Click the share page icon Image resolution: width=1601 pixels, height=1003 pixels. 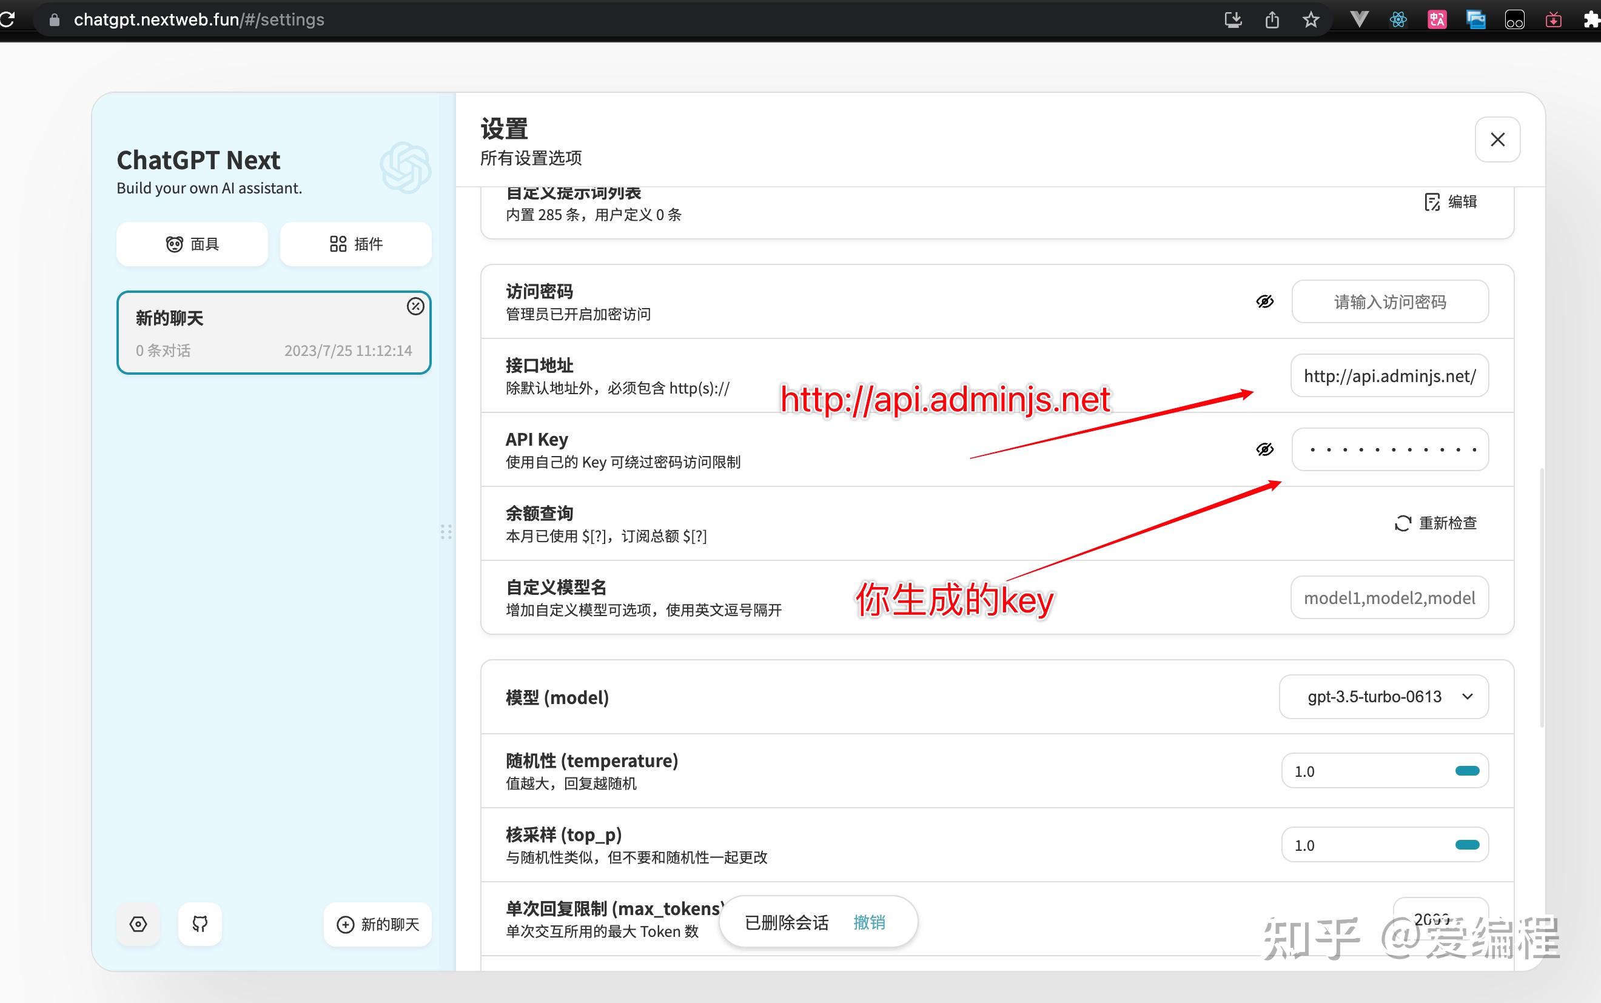point(1272,20)
